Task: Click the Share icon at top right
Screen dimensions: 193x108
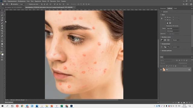Action: click(191, 4)
